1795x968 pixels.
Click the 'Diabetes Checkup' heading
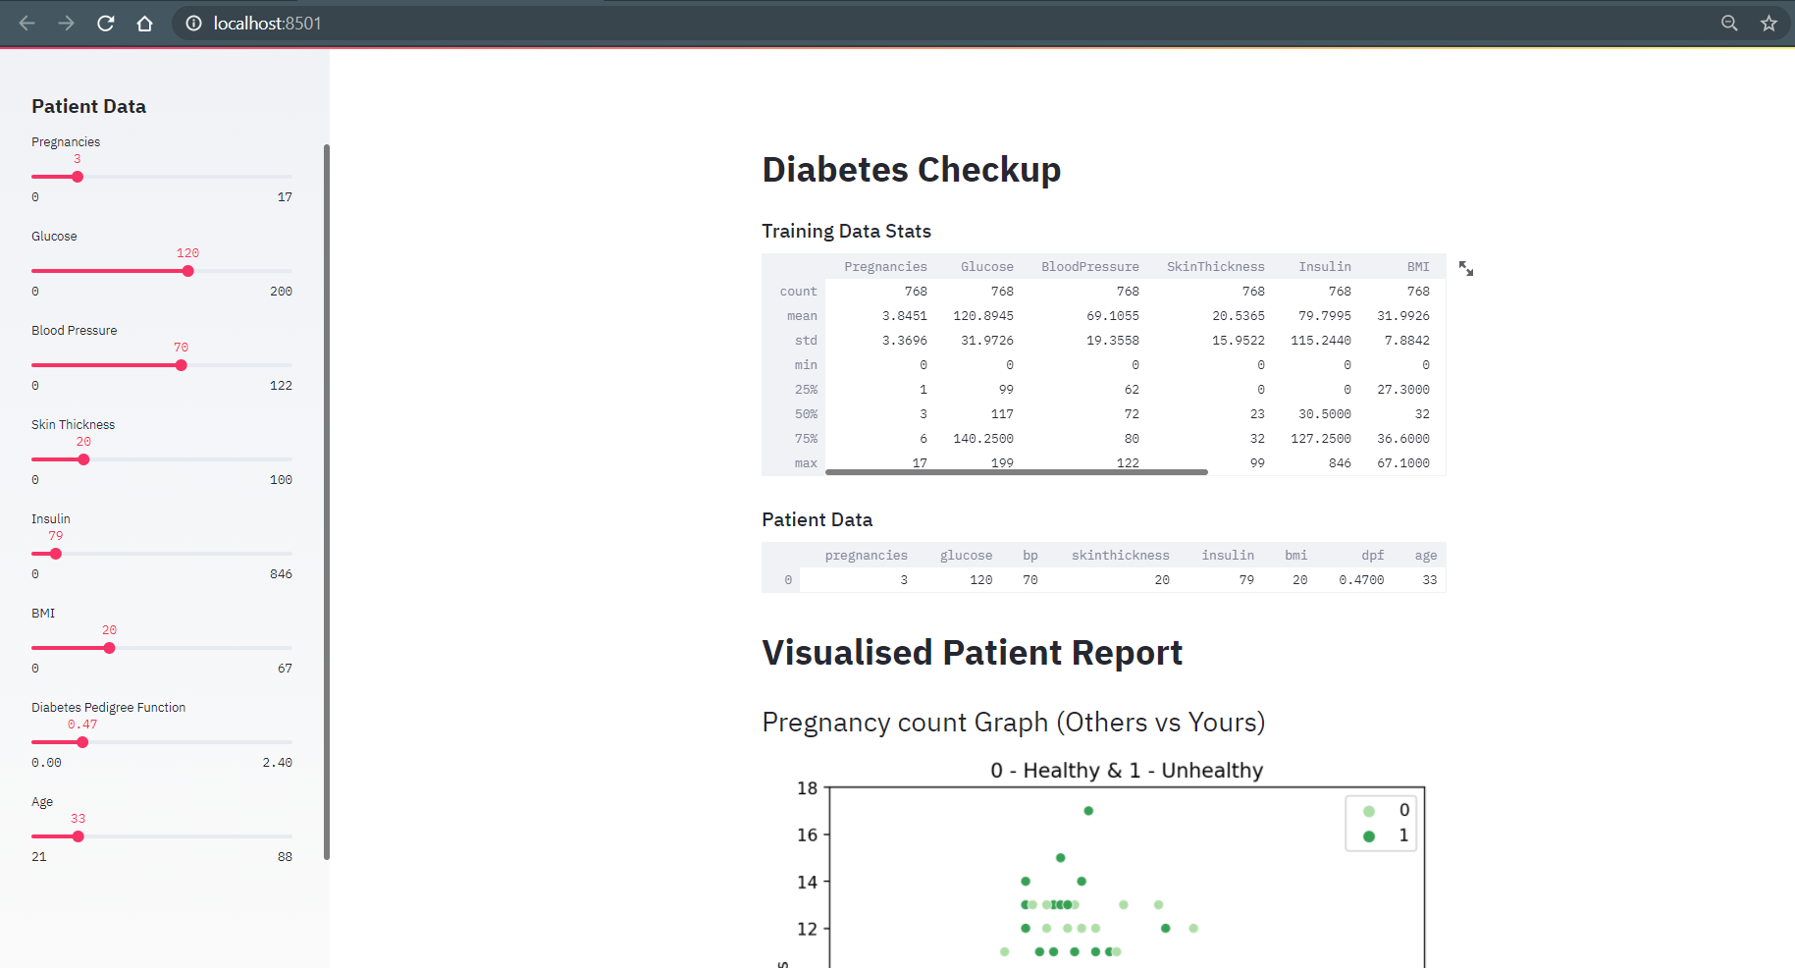coord(911,170)
